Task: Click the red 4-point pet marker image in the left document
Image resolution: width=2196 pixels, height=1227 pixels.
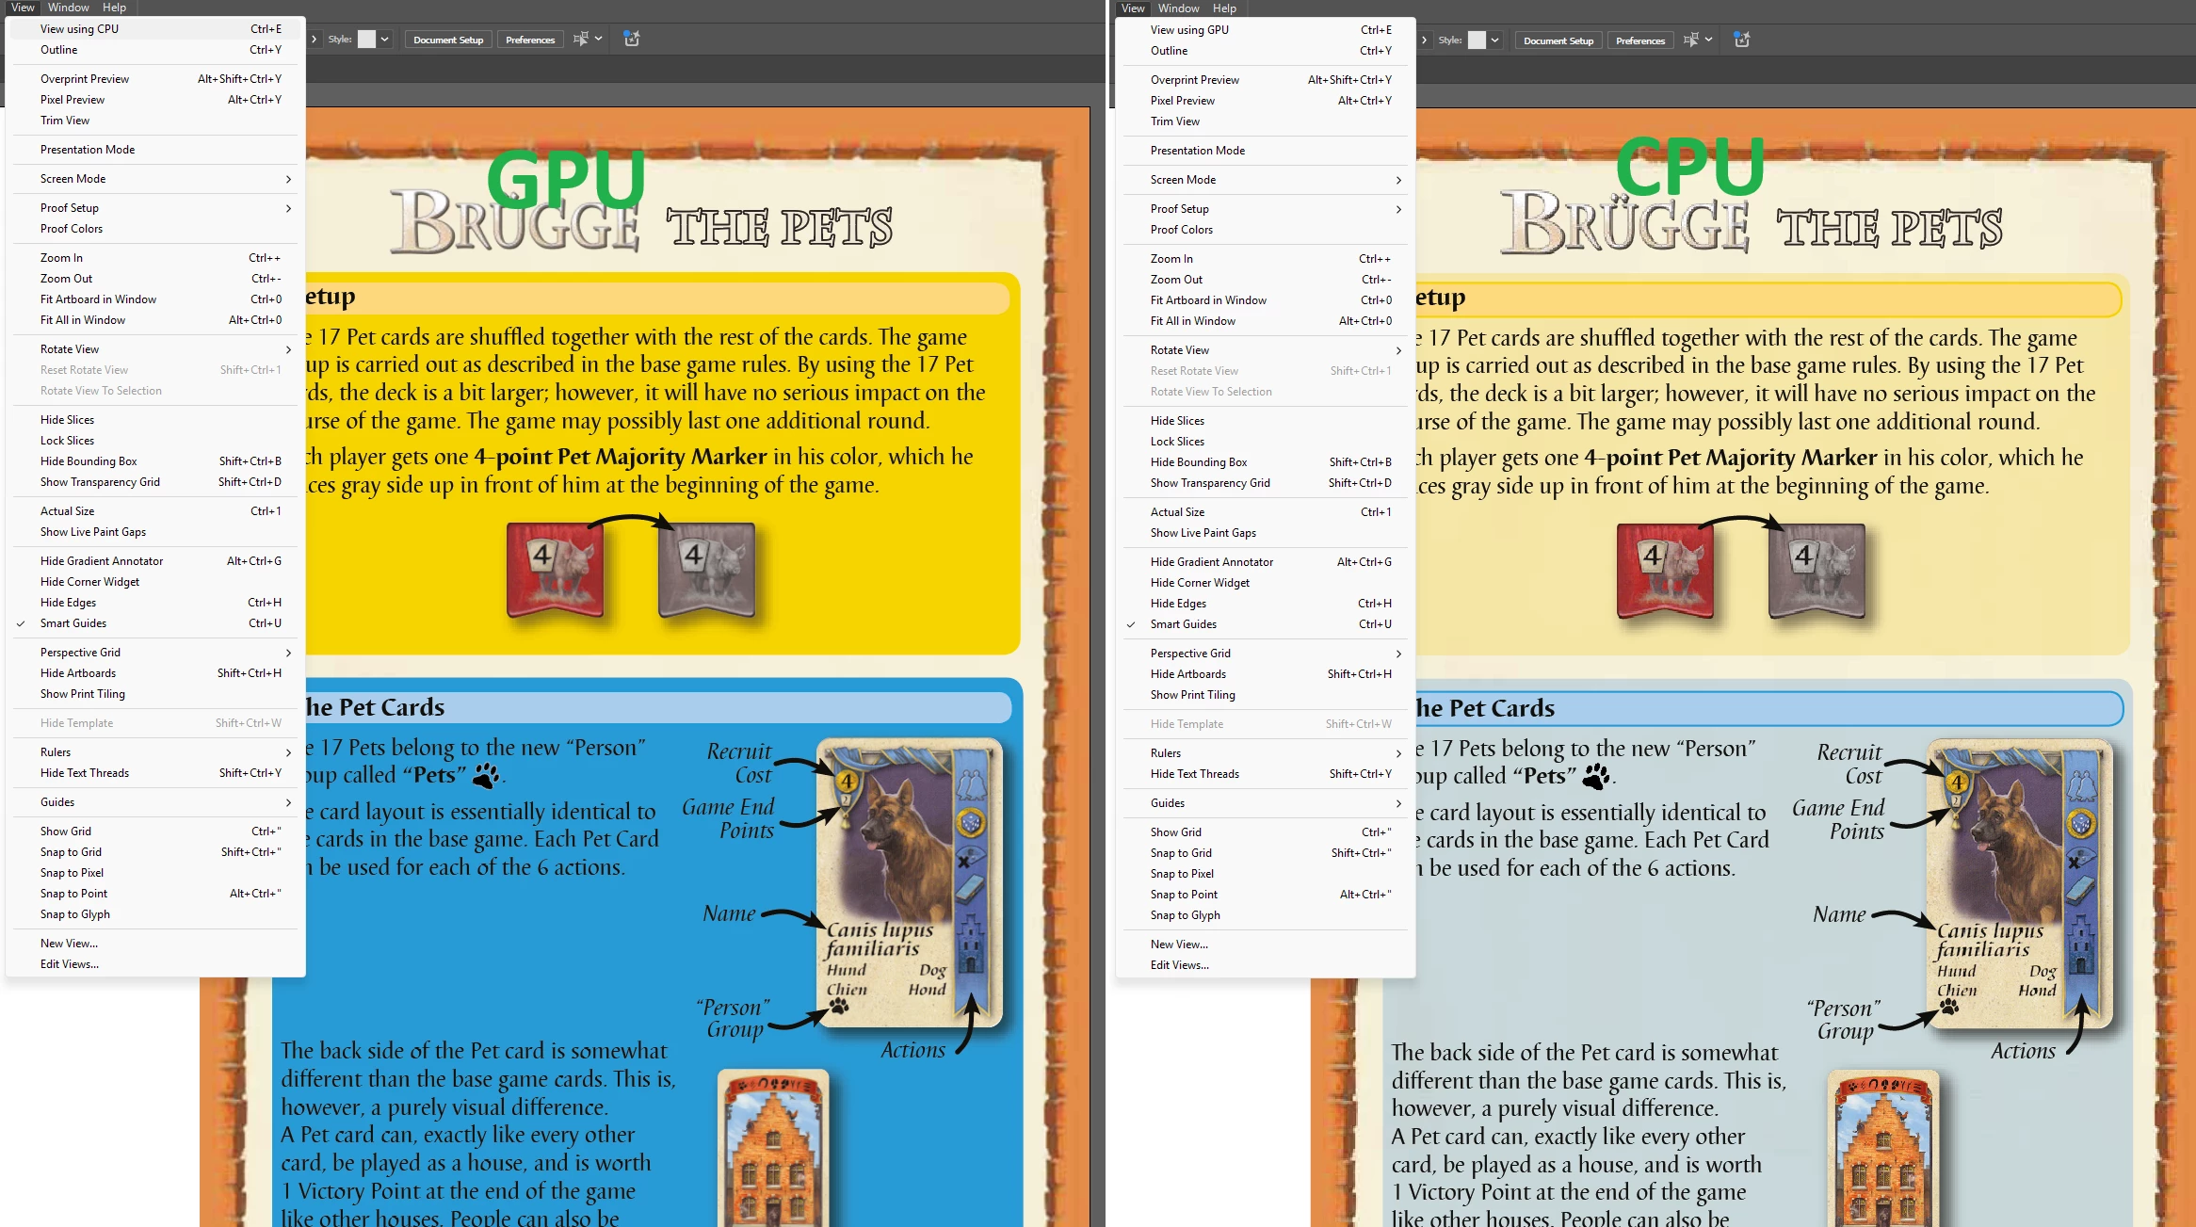Action: coord(555,570)
